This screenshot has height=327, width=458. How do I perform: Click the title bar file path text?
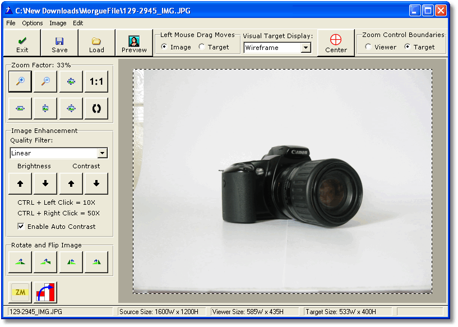[103, 11]
